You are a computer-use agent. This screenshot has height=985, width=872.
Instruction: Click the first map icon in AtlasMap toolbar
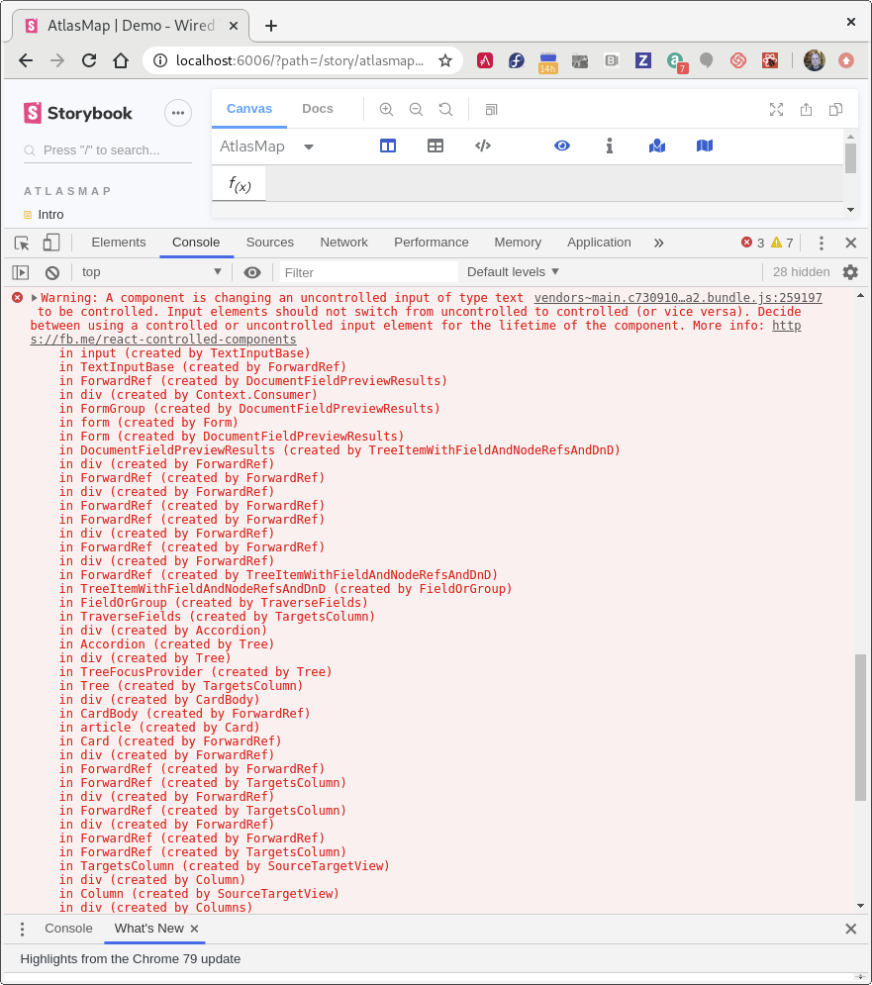(657, 145)
